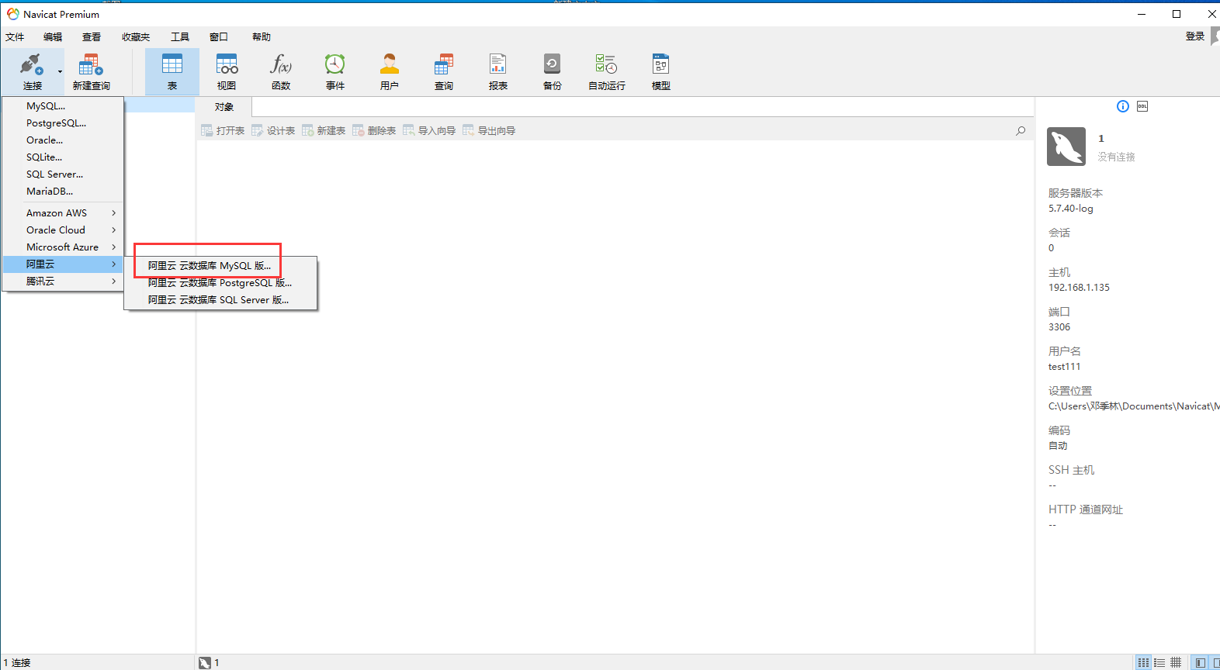Viewport: 1220px width, 670px height.
Task: Click the 新建表 button
Action: pos(324,130)
